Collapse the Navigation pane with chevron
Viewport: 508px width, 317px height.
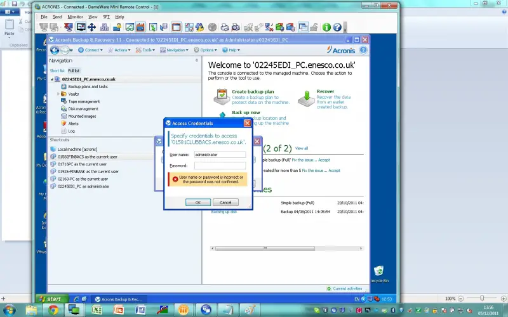click(x=197, y=60)
